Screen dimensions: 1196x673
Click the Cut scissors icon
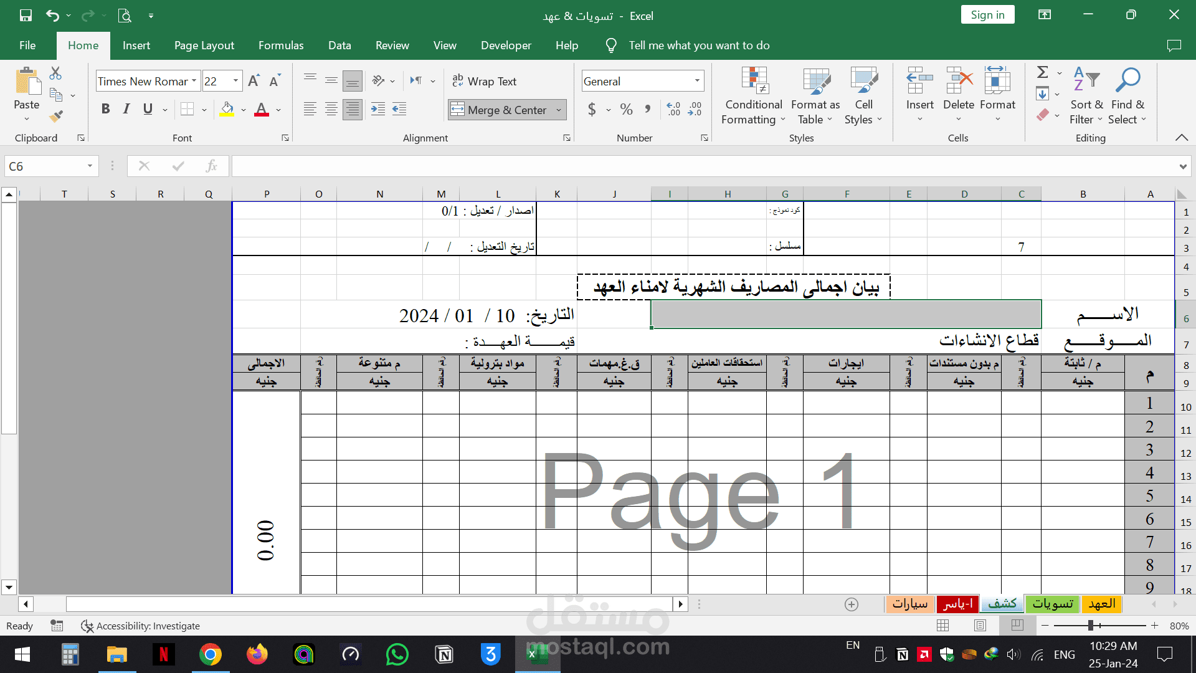pos(55,74)
